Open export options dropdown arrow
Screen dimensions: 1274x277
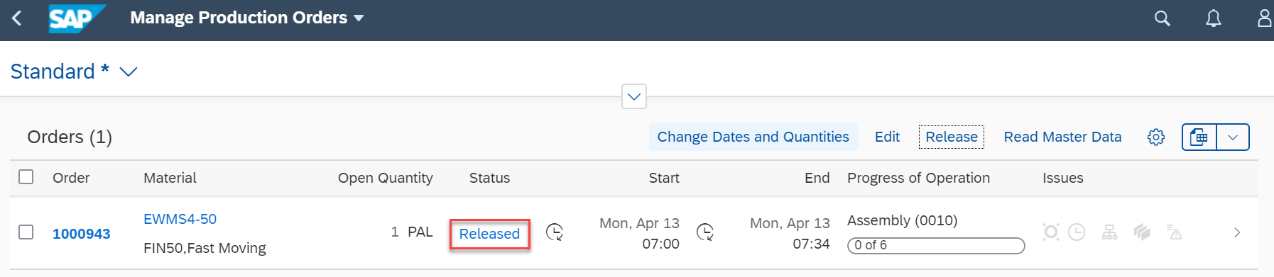click(1233, 137)
